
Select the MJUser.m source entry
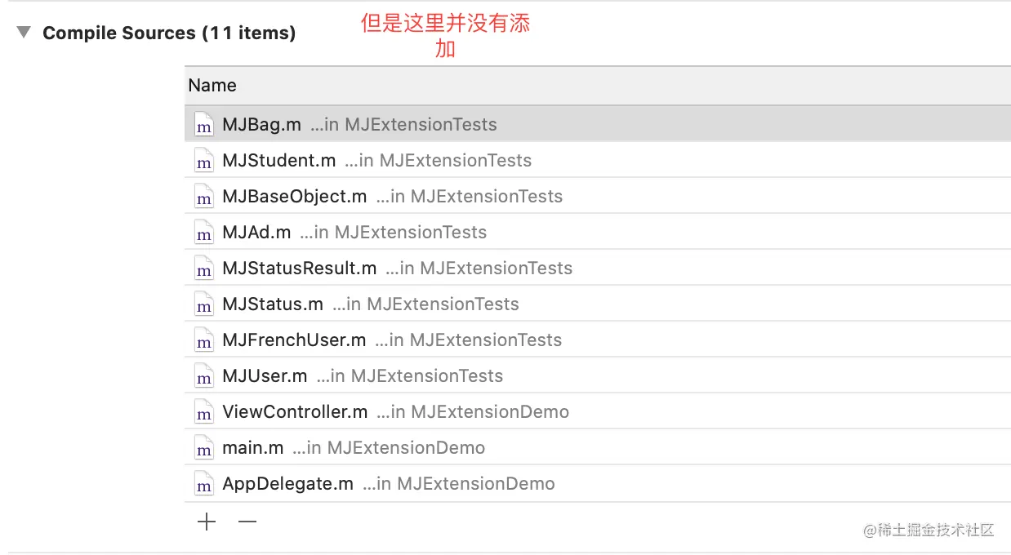265,376
